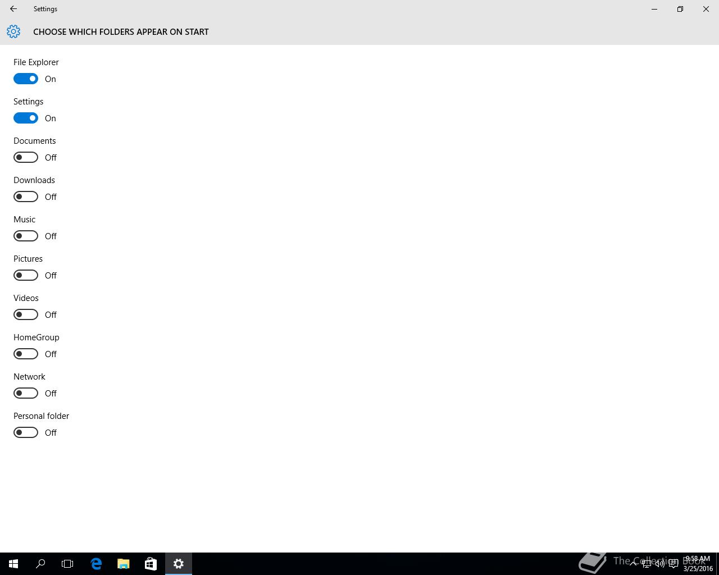Open File Explorer from taskbar
Screen dimensions: 719x575
point(124,564)
